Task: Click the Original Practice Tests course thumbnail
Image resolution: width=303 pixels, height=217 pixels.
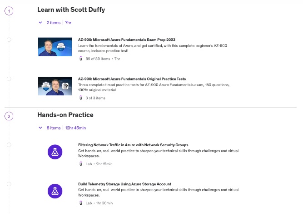Action: point(55,86)
